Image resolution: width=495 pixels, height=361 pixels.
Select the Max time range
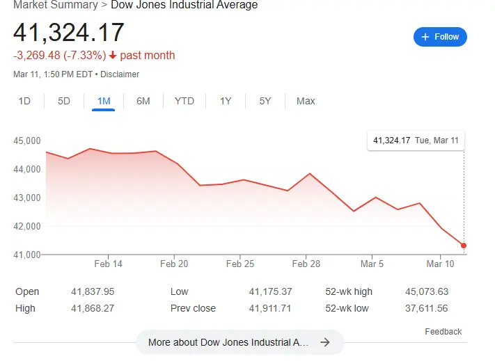pyautogui.click(x=306, y=101)
